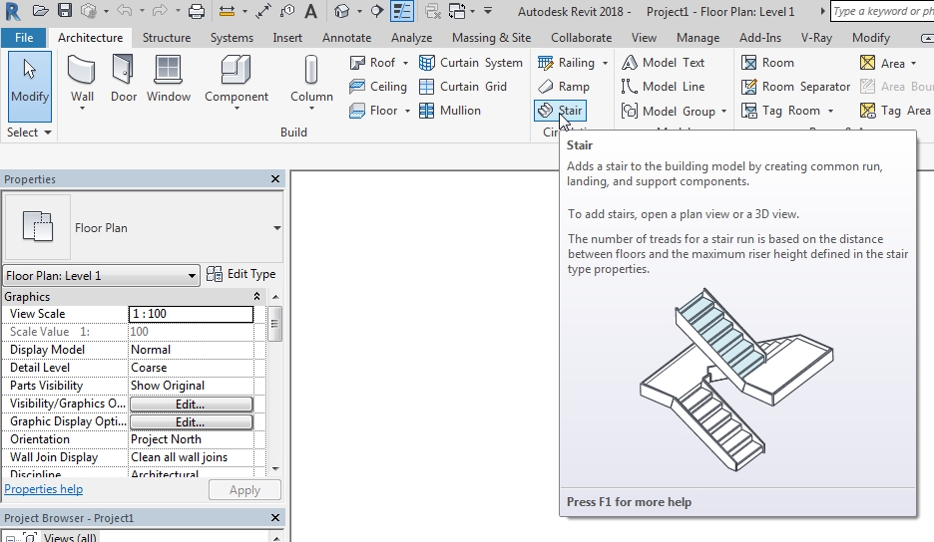Close the Properties panel
Image resolution: width=934 pixels, height=542 pixels.
pyautogui.click(x=275, y=179)
